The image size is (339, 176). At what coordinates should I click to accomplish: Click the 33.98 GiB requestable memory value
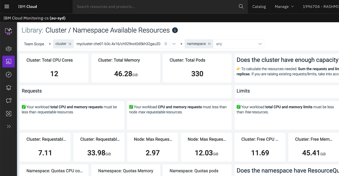click(99, 153)
